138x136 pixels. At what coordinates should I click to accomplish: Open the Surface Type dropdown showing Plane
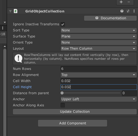99,36
